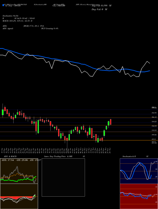
Task: Open the blue Stochastics chart panel
Action: pos(139,171)
